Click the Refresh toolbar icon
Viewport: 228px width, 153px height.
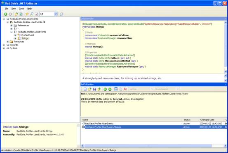(x=21, y=14)
